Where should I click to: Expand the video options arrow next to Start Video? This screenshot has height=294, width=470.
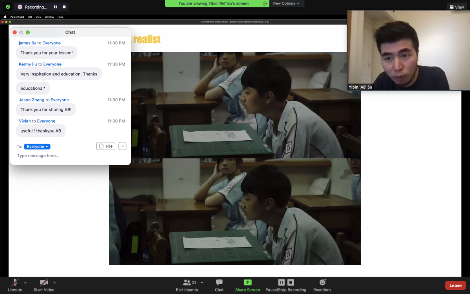tap(54, 282)
